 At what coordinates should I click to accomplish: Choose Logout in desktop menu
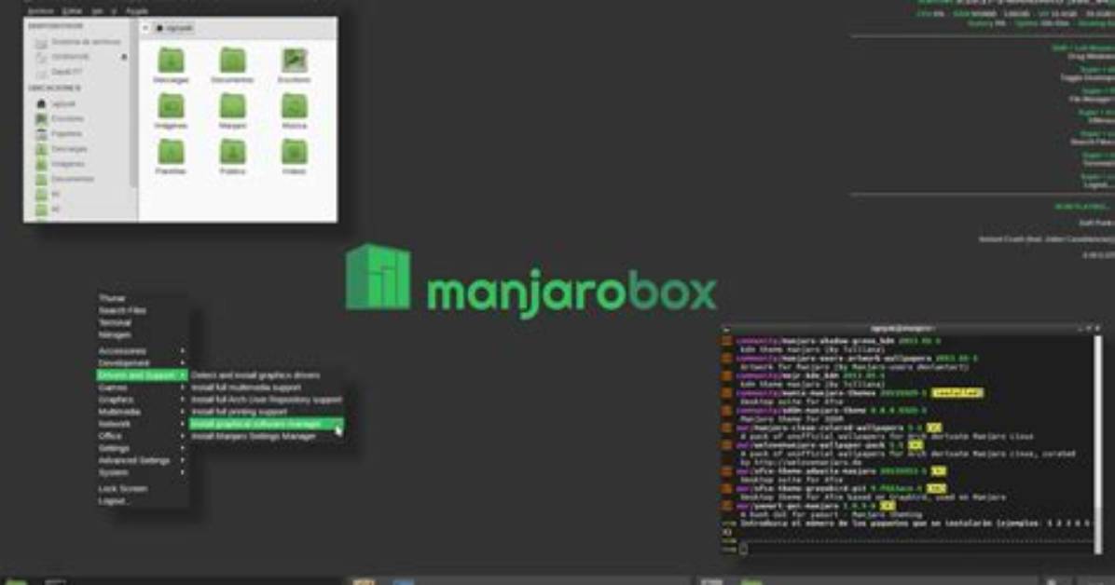113,501
